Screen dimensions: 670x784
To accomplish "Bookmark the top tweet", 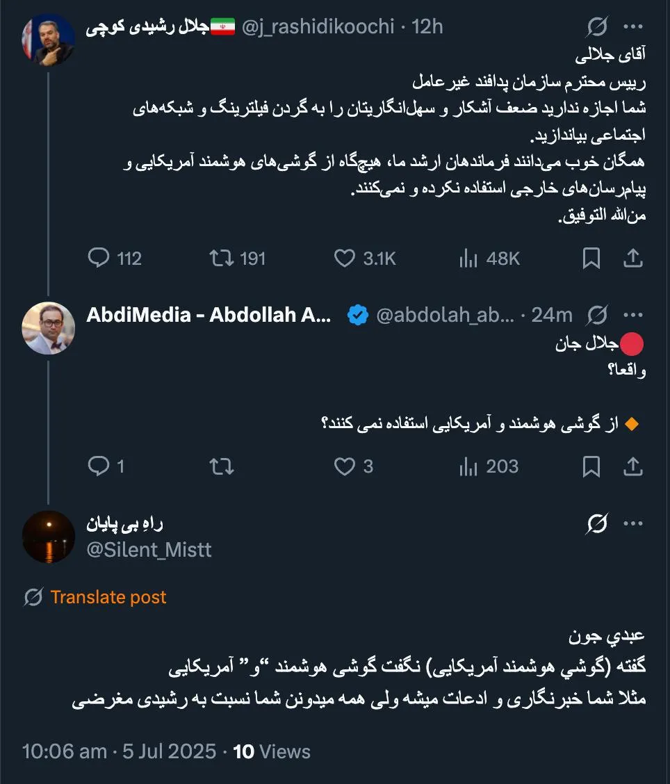I will (591, 259).
